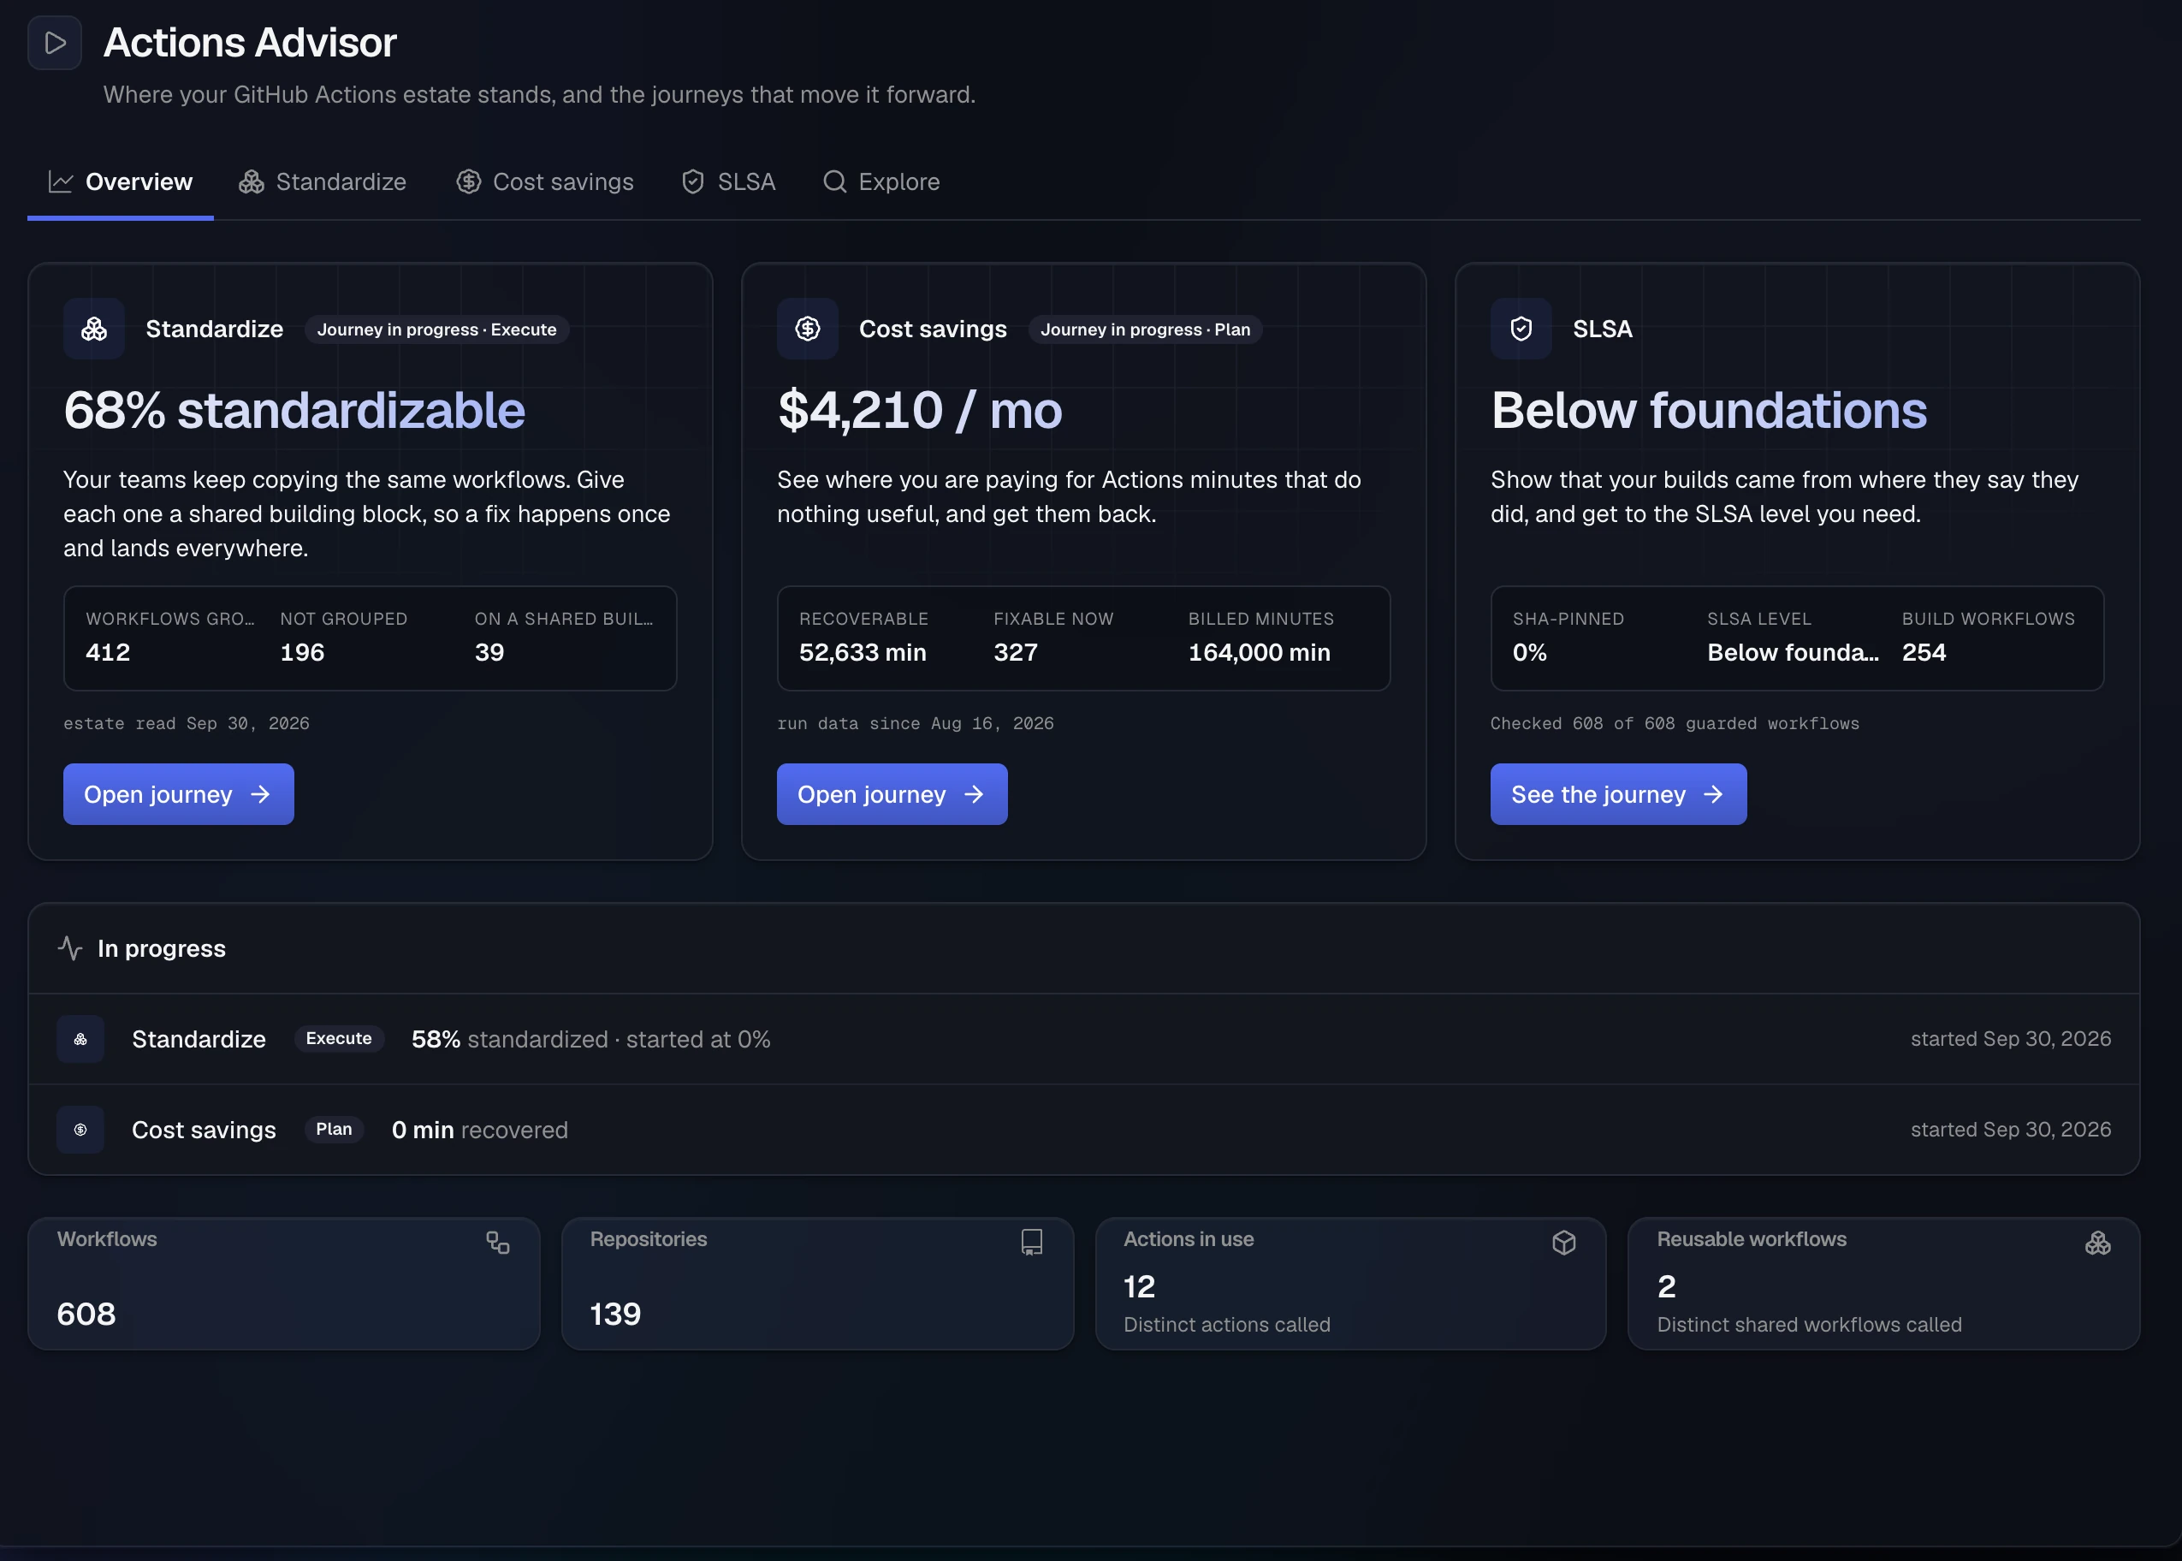
Task: Click See the journey button
Action: [x=1618, y=794]
